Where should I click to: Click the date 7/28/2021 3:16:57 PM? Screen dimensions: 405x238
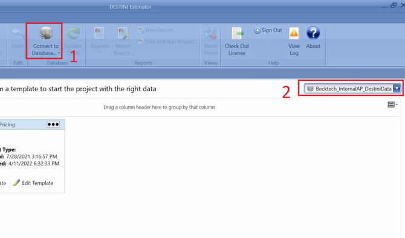tap(31, 156)
